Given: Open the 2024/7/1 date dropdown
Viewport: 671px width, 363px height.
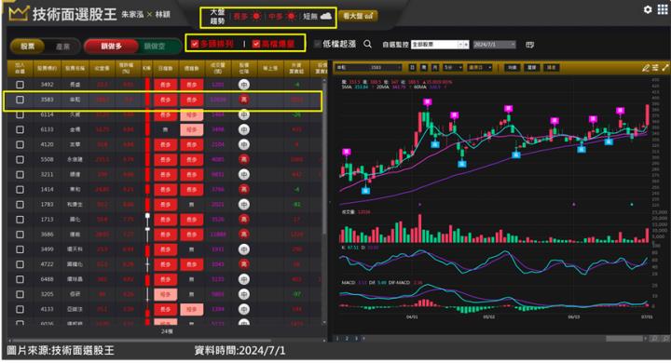Looking at the screenshot, I should coord(494,45).
